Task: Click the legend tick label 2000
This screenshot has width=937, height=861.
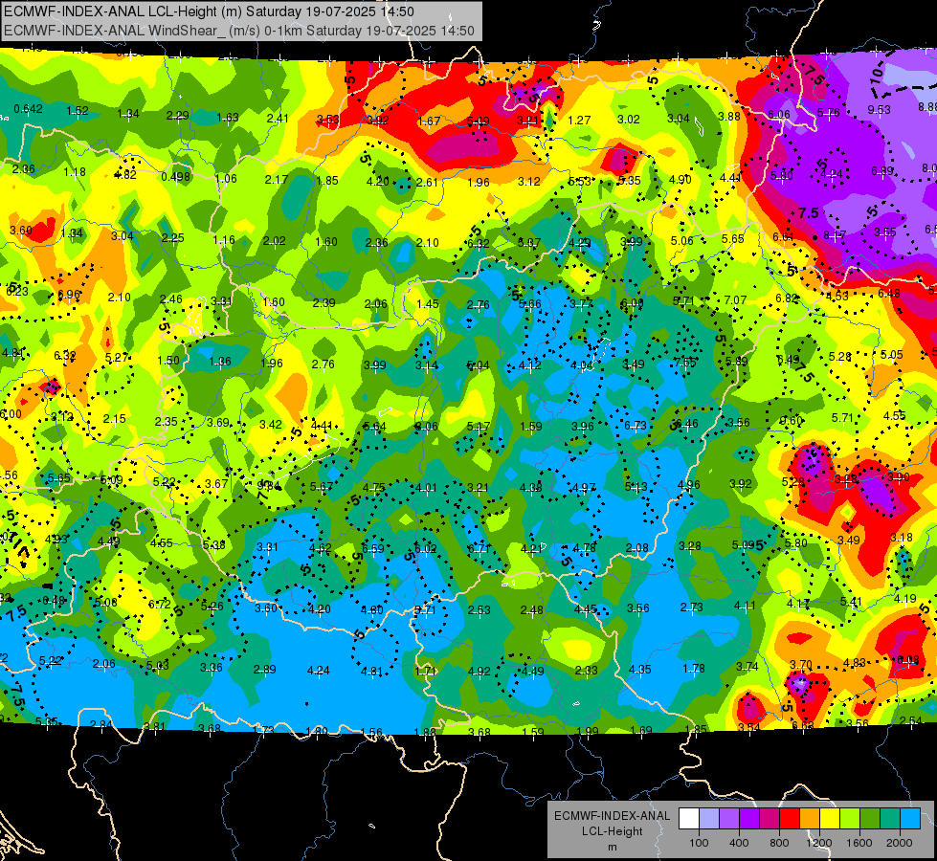Action: (900, 843)
